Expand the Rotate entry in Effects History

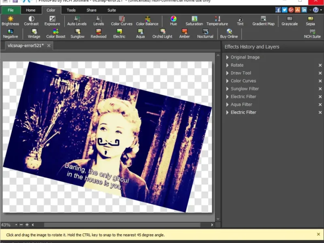click(x=227, y=65)
